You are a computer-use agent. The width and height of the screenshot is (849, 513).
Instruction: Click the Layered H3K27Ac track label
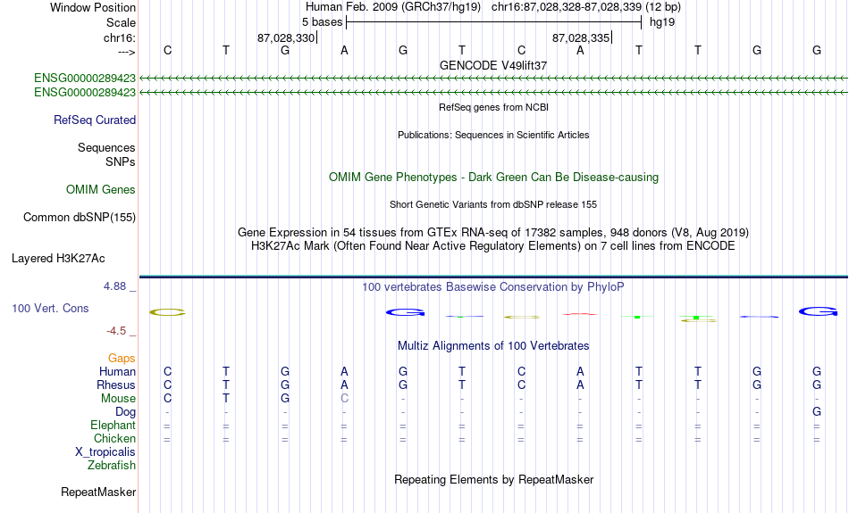(58, 259)
